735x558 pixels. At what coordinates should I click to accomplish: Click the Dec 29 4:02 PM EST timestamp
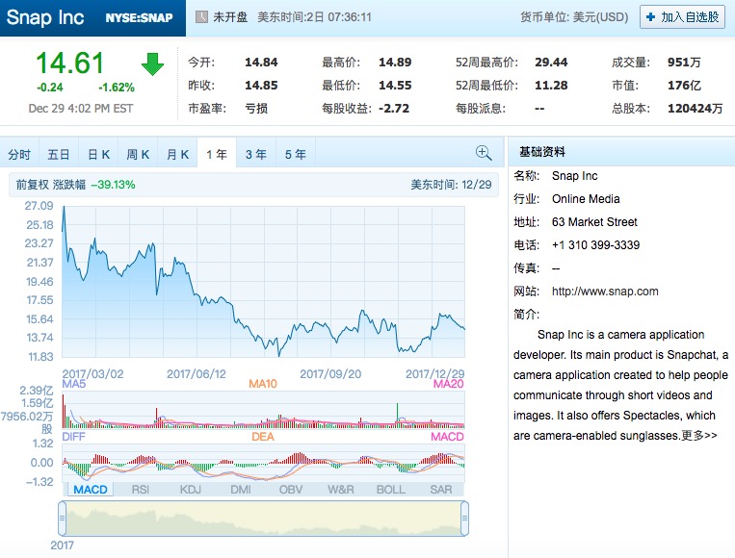coord(81,109)
